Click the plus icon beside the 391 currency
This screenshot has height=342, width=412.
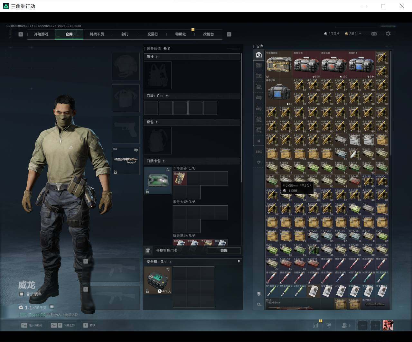coord(360,34)
